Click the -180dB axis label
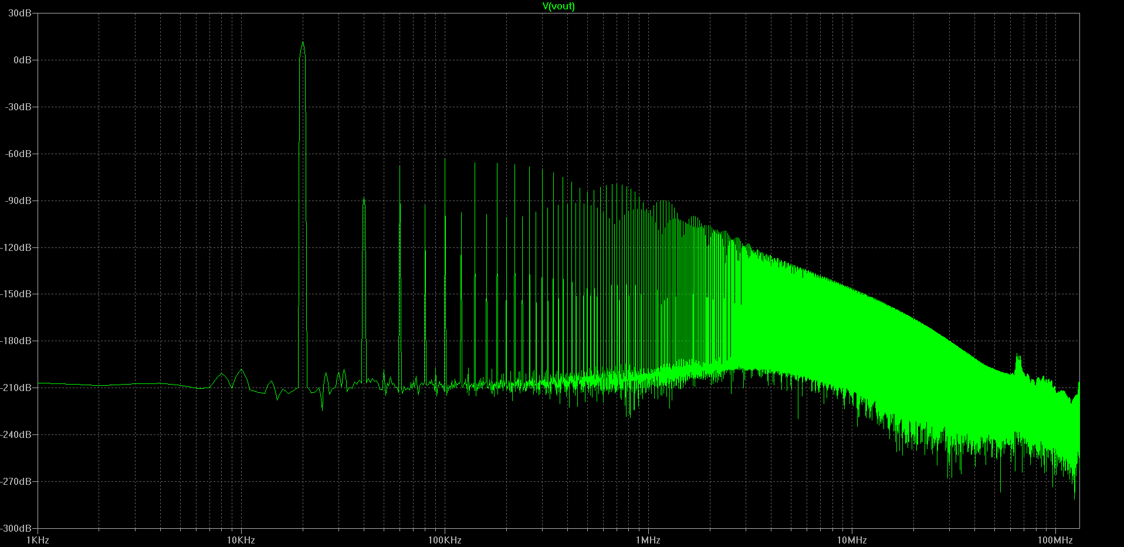1124x547 pixels. [x=16, y=341]
